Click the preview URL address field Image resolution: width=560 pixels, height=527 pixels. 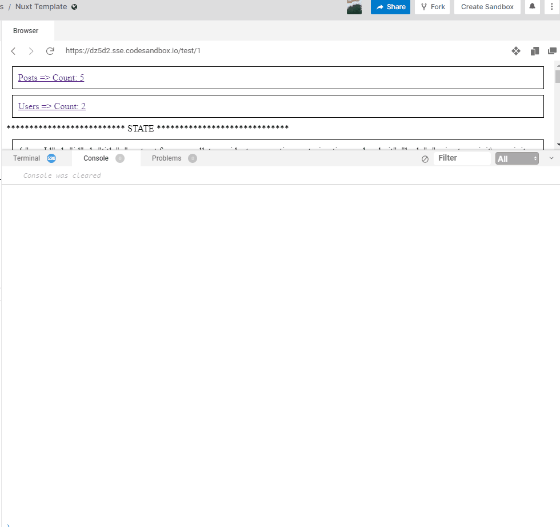tap(133, 51)
